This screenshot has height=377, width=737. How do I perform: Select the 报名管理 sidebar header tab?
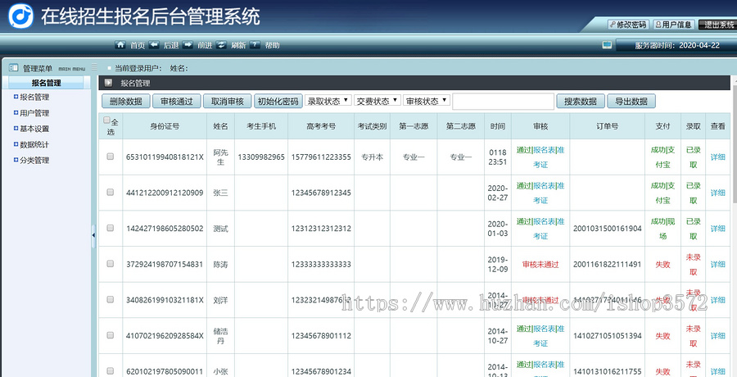point(47,83)
